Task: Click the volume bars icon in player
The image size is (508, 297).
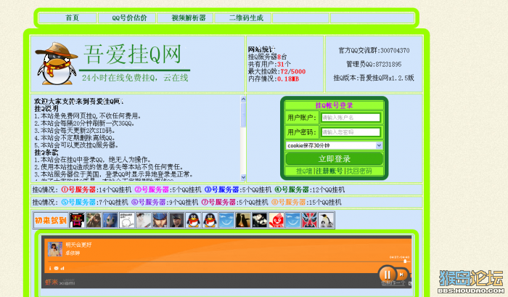Action: click(62, 268)
